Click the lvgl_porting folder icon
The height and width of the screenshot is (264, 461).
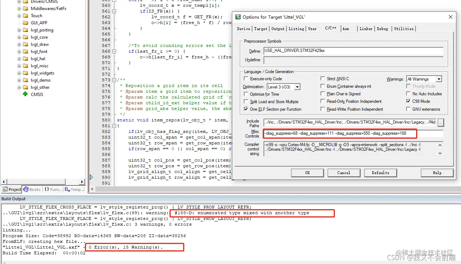click(25, 30)
